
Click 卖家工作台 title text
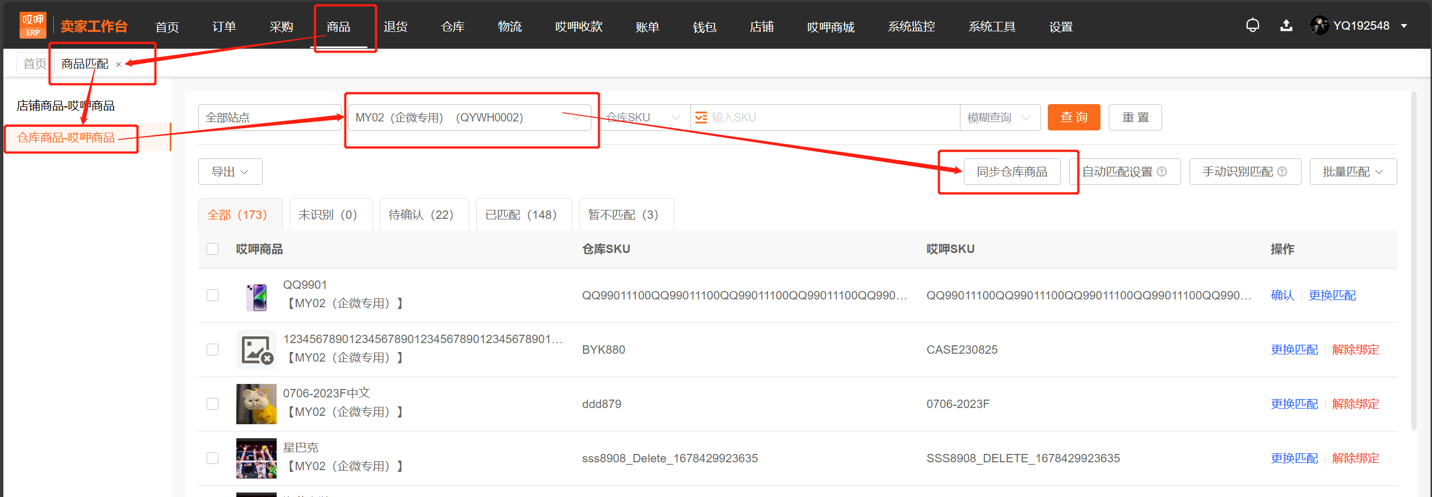(94, 26)
